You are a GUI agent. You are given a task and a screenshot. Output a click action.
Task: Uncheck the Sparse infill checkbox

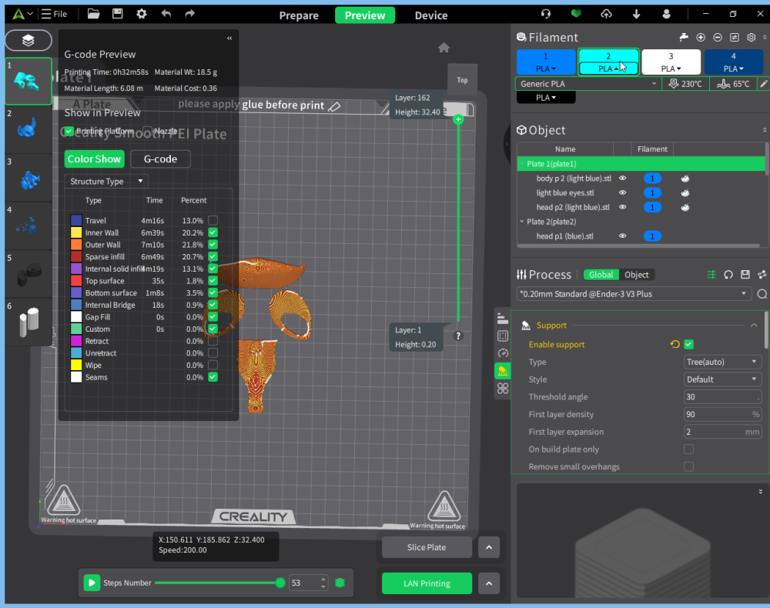pos(213,256)
